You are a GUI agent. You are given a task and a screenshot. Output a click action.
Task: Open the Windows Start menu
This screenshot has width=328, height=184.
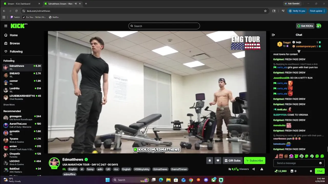point(108,180)
